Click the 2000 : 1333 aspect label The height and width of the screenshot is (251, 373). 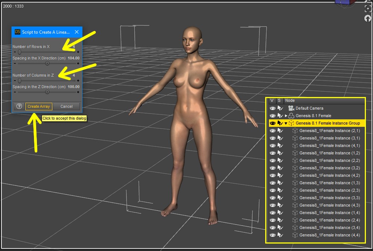coord(13,6)
